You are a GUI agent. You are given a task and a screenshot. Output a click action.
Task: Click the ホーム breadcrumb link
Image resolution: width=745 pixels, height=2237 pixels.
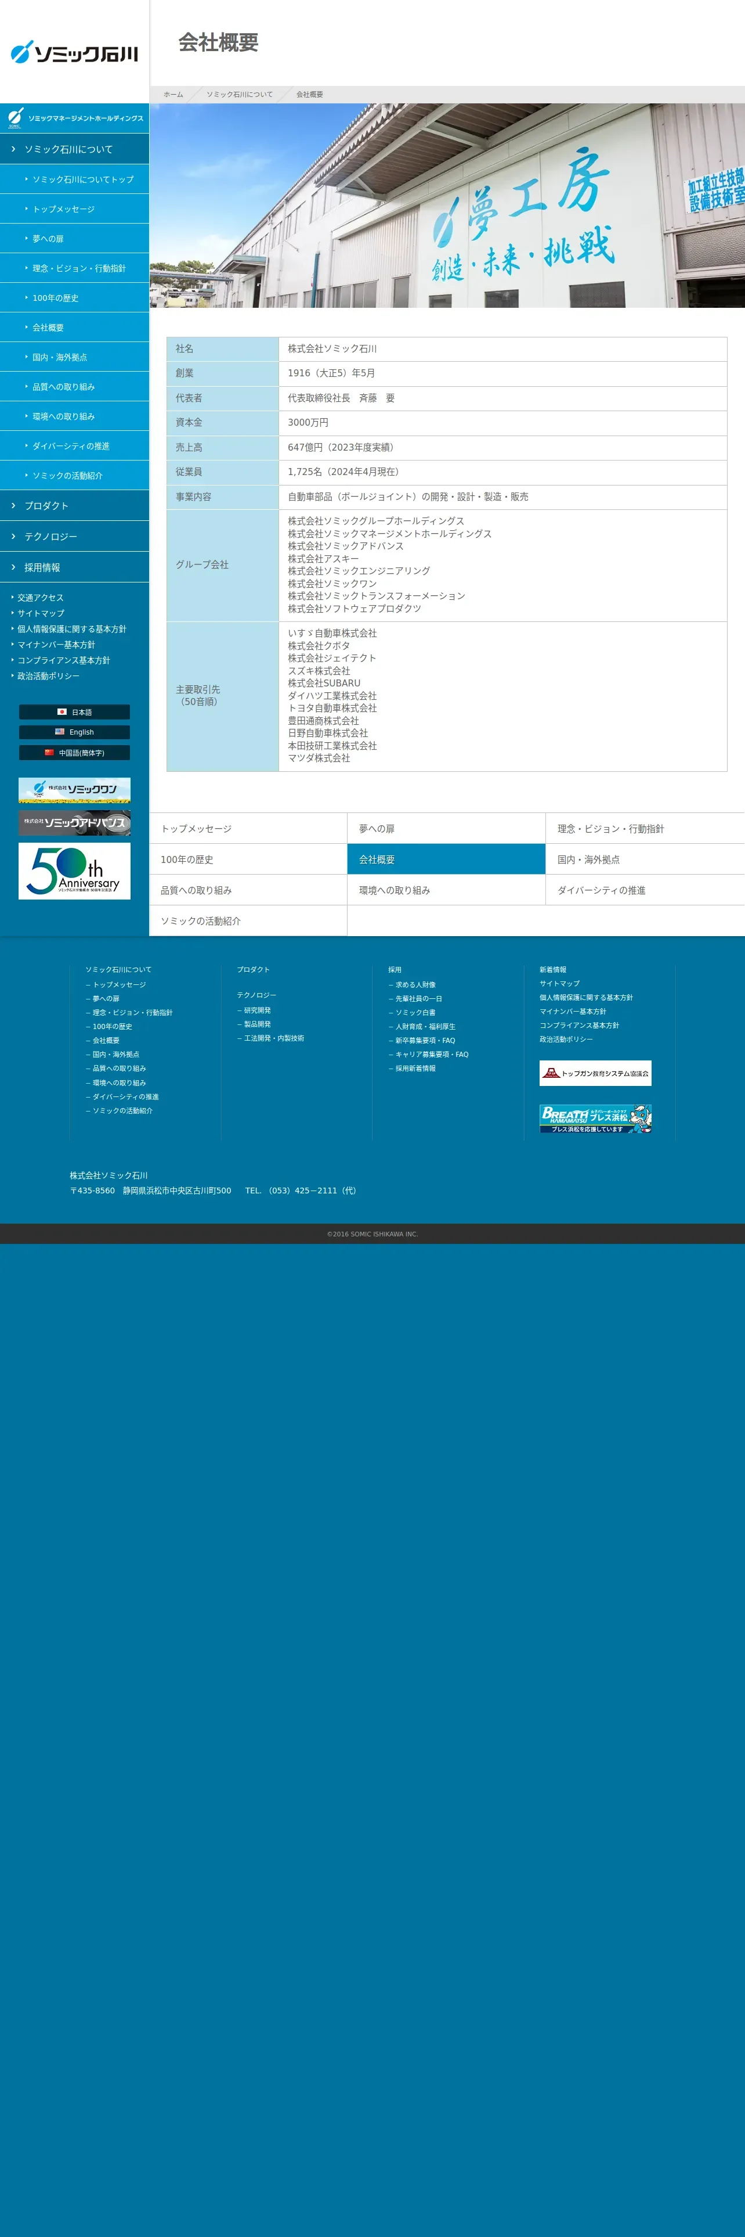pos(173,93)
